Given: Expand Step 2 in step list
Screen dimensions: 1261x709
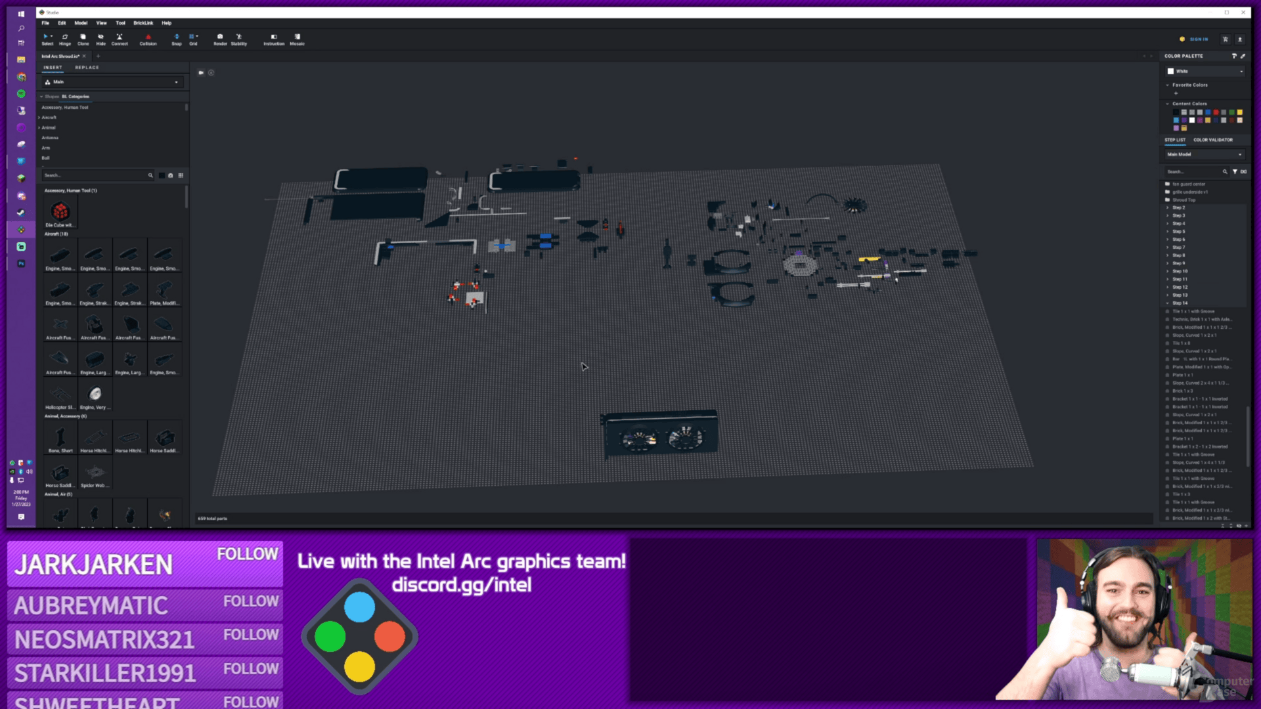Looking at the screenshot, I should [1168, 207].
